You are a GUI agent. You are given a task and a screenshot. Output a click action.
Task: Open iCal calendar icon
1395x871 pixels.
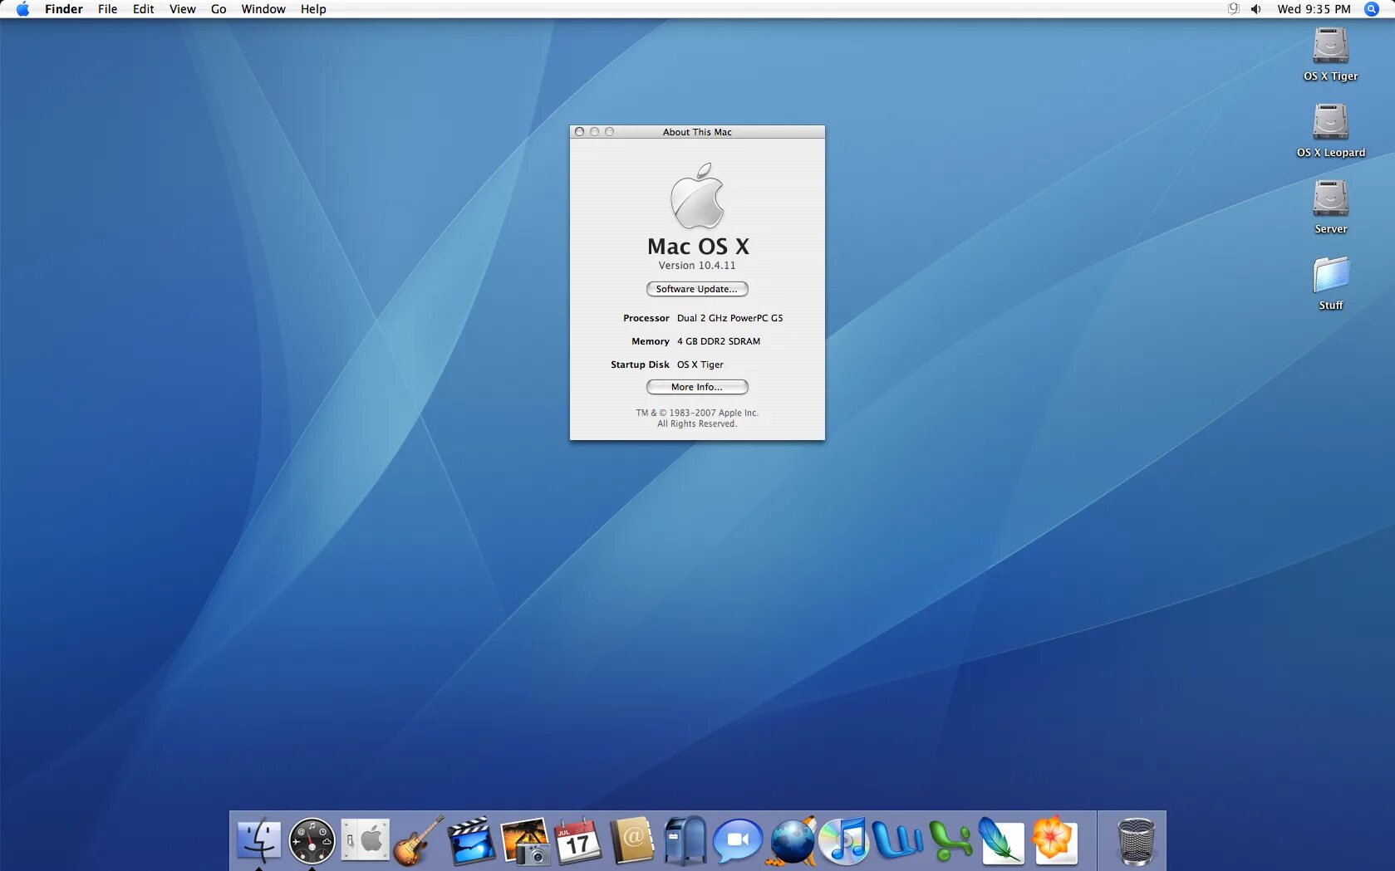[578, 840]
